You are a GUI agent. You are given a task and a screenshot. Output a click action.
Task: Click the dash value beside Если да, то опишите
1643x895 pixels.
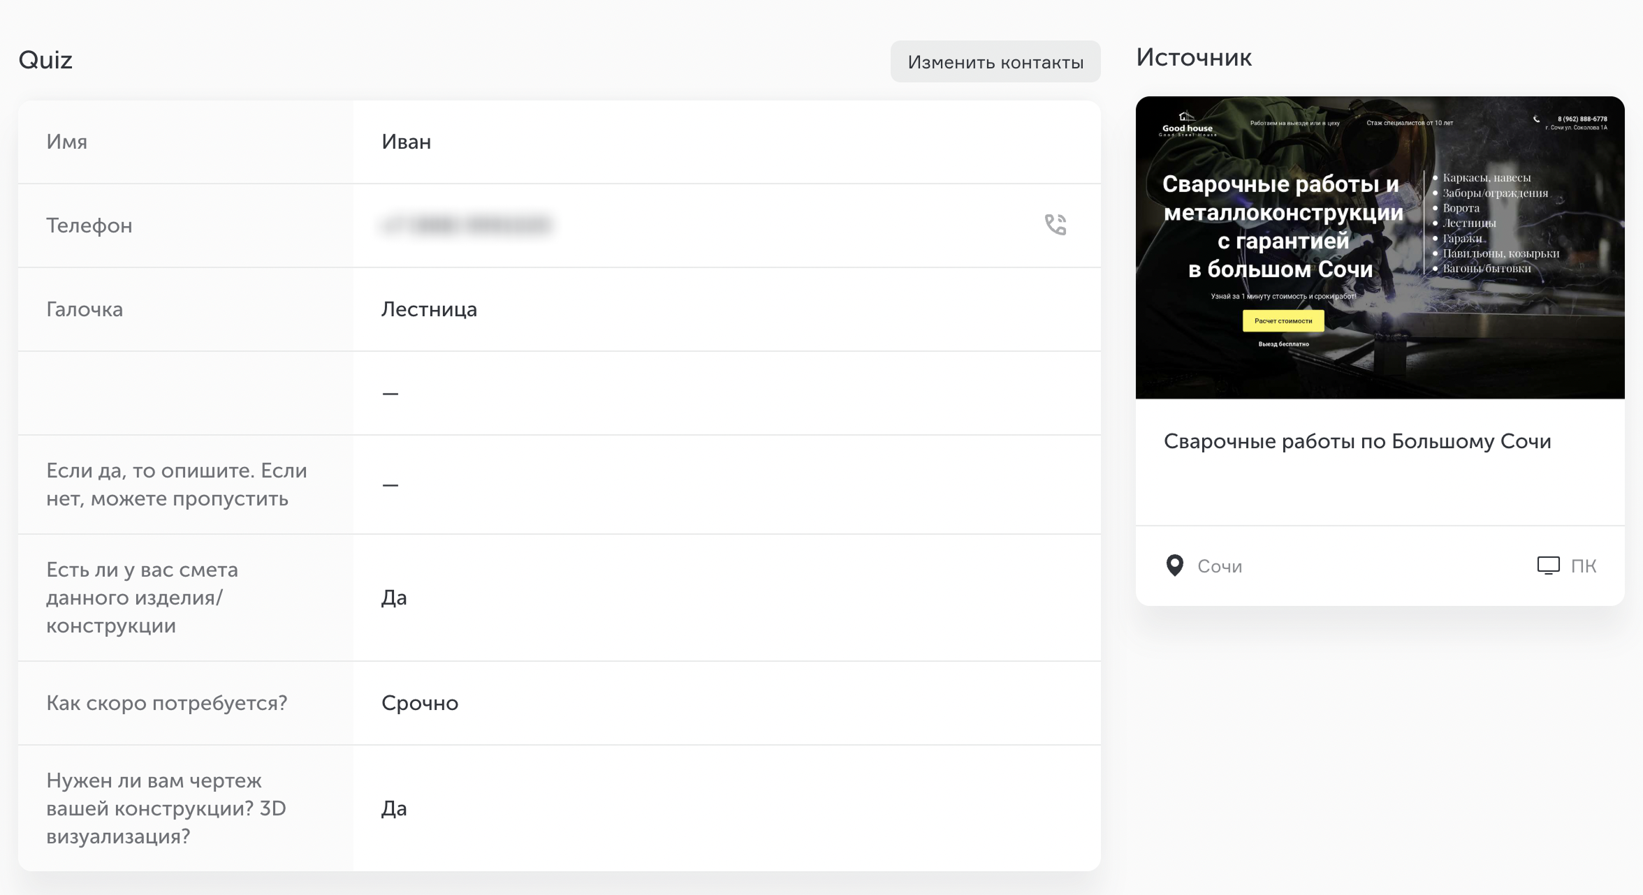(390, 485)
